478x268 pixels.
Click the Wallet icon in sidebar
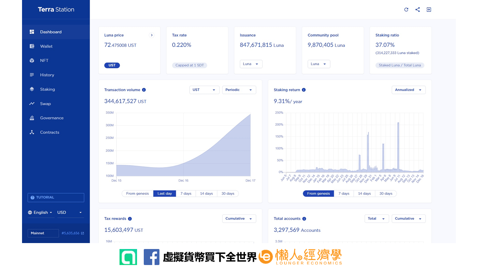pyautogui.click(x=32, y=46)
